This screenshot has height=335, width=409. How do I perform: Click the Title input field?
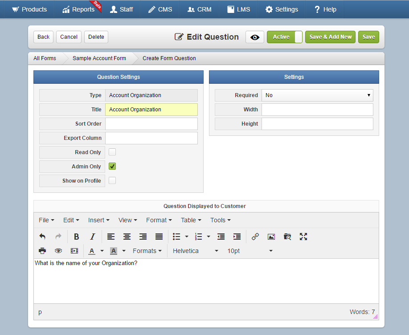click(x=151, y=110)
